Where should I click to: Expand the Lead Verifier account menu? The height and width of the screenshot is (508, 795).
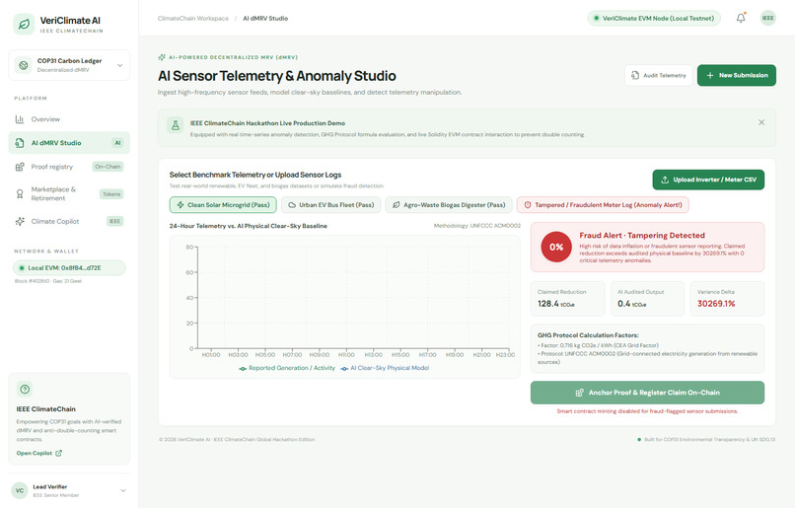click(x=69, y=490)
